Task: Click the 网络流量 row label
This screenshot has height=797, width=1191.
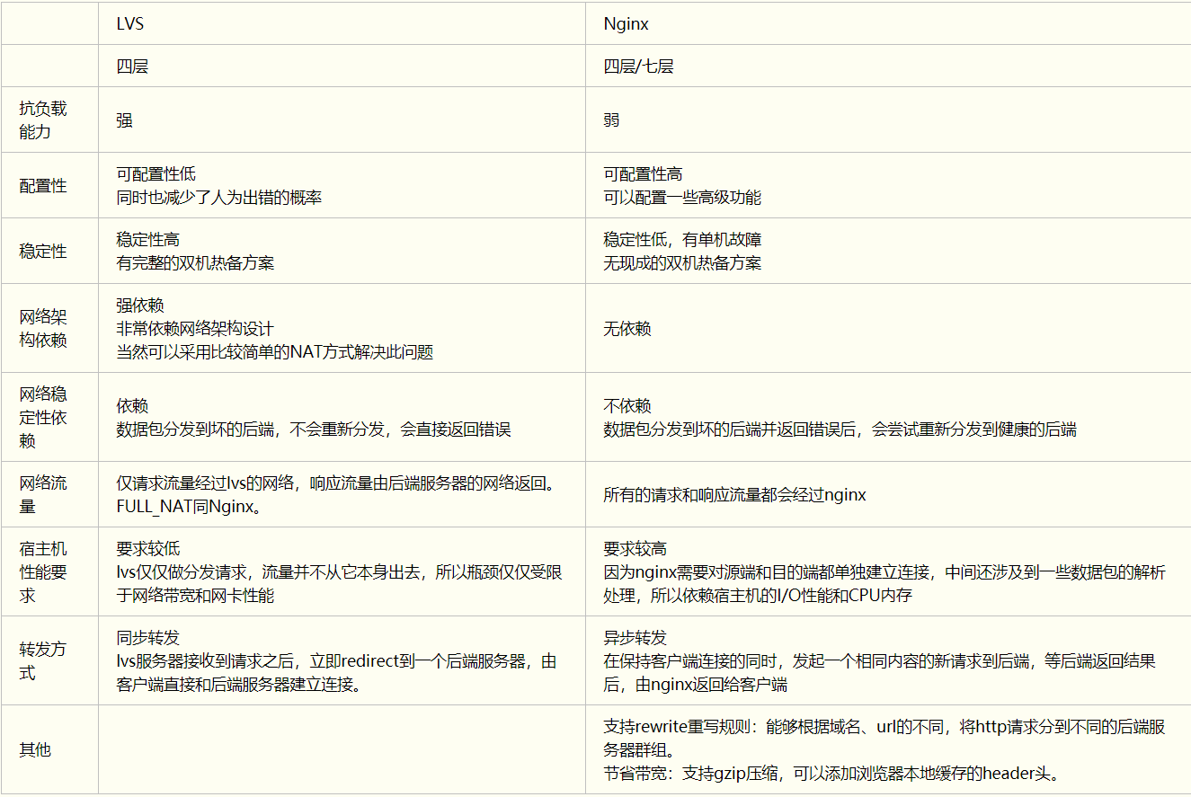Action: pos(49,494)
